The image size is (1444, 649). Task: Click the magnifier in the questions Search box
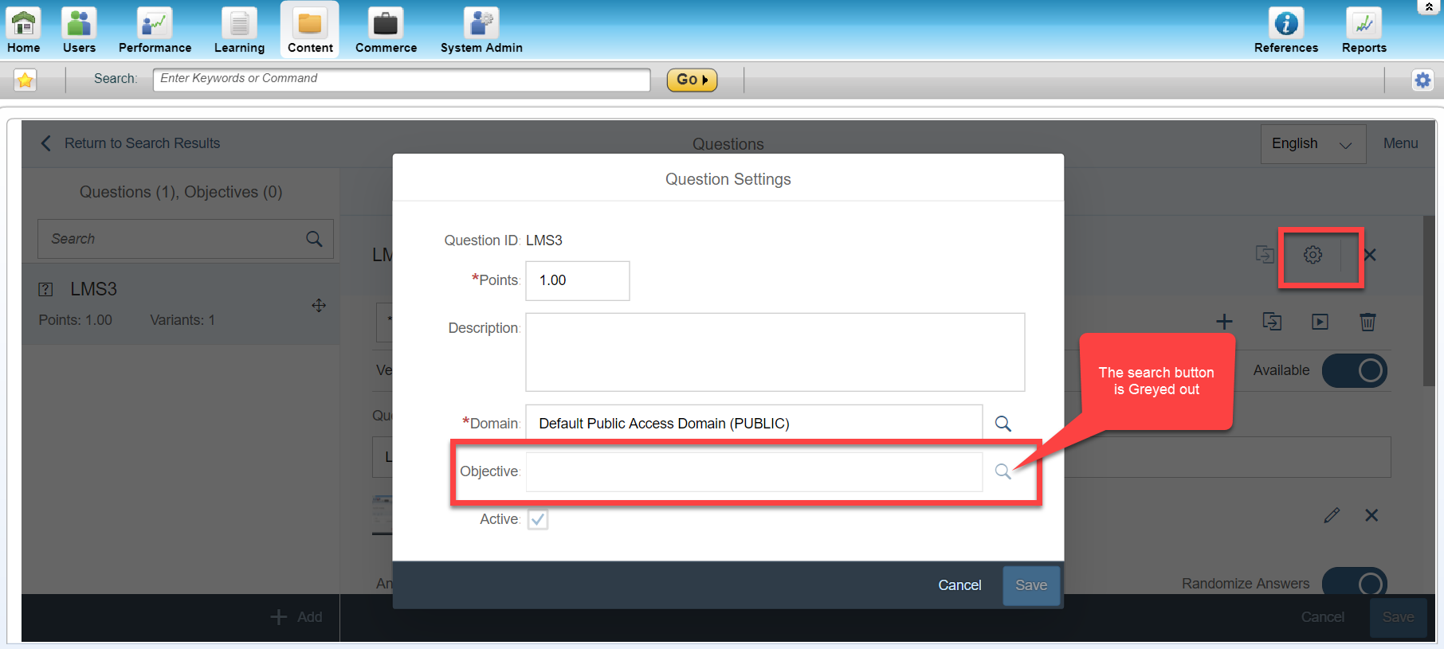(x=314, y=239)
